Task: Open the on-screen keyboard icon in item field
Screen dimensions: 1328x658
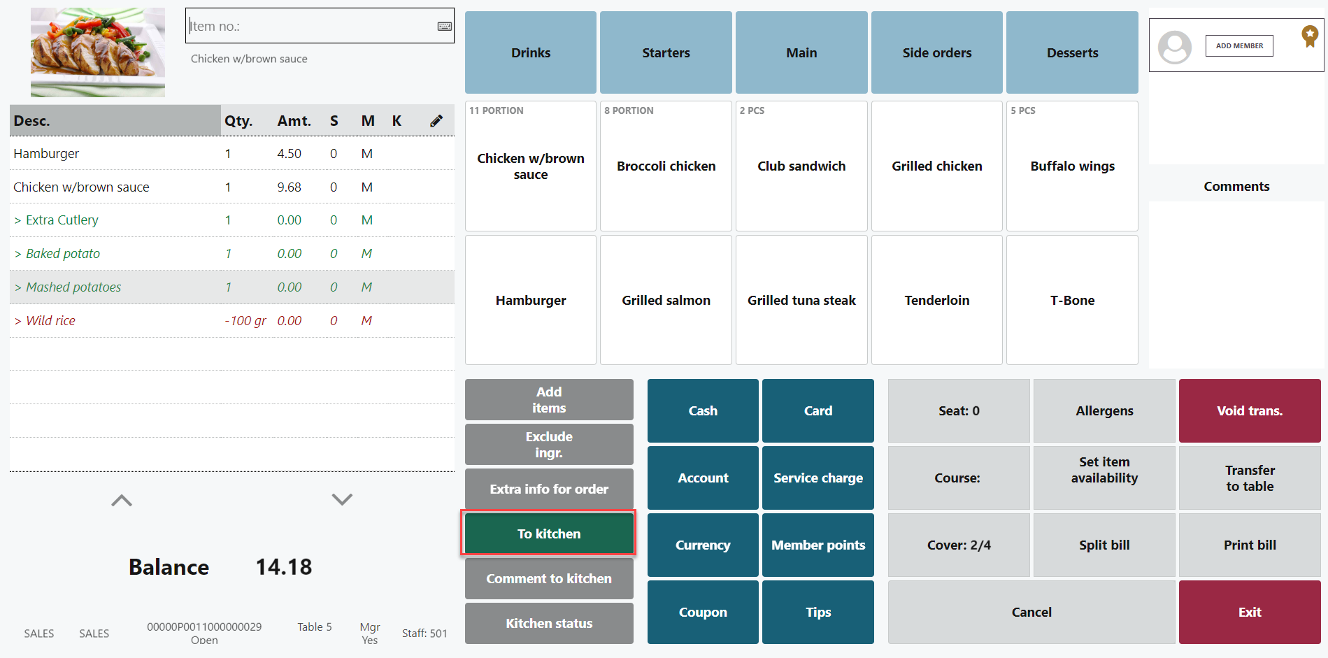Action: pos(444,27)
